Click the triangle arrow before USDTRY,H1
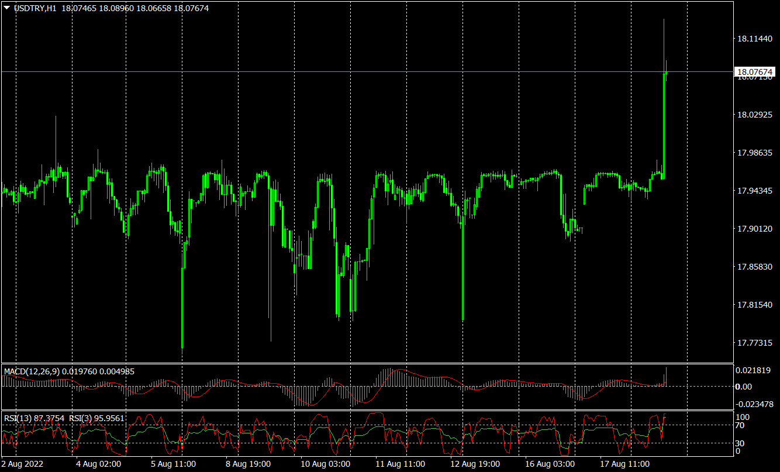Viewport: 780px width, 472px height. [7, 8]
